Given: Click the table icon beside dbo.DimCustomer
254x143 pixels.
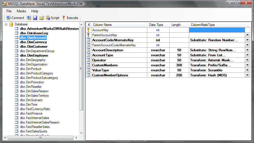Looking at the screenshot, I should coord(16,47).
